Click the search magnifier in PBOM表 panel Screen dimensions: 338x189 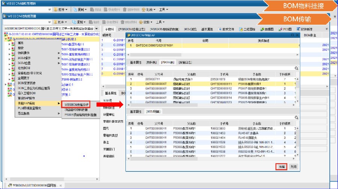click(x=296, y=68)
